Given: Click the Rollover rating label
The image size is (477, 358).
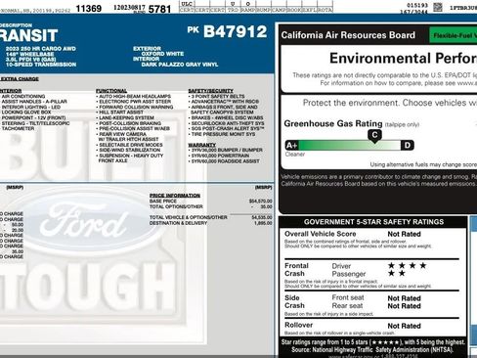Looking at the screenshot, I should point(299,325).
